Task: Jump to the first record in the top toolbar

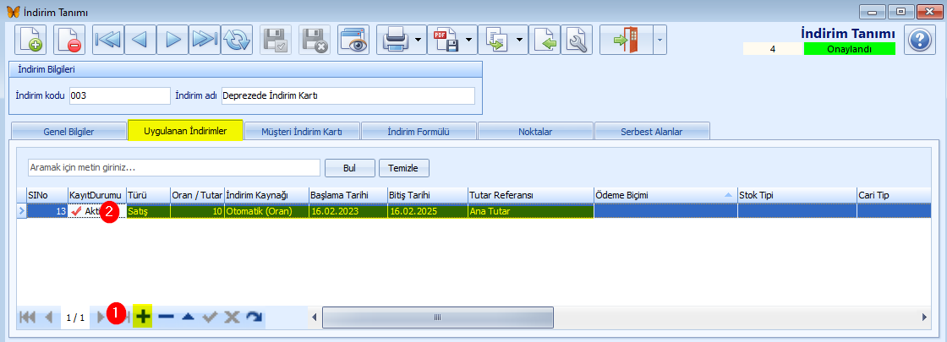Action: coord(108,41)
